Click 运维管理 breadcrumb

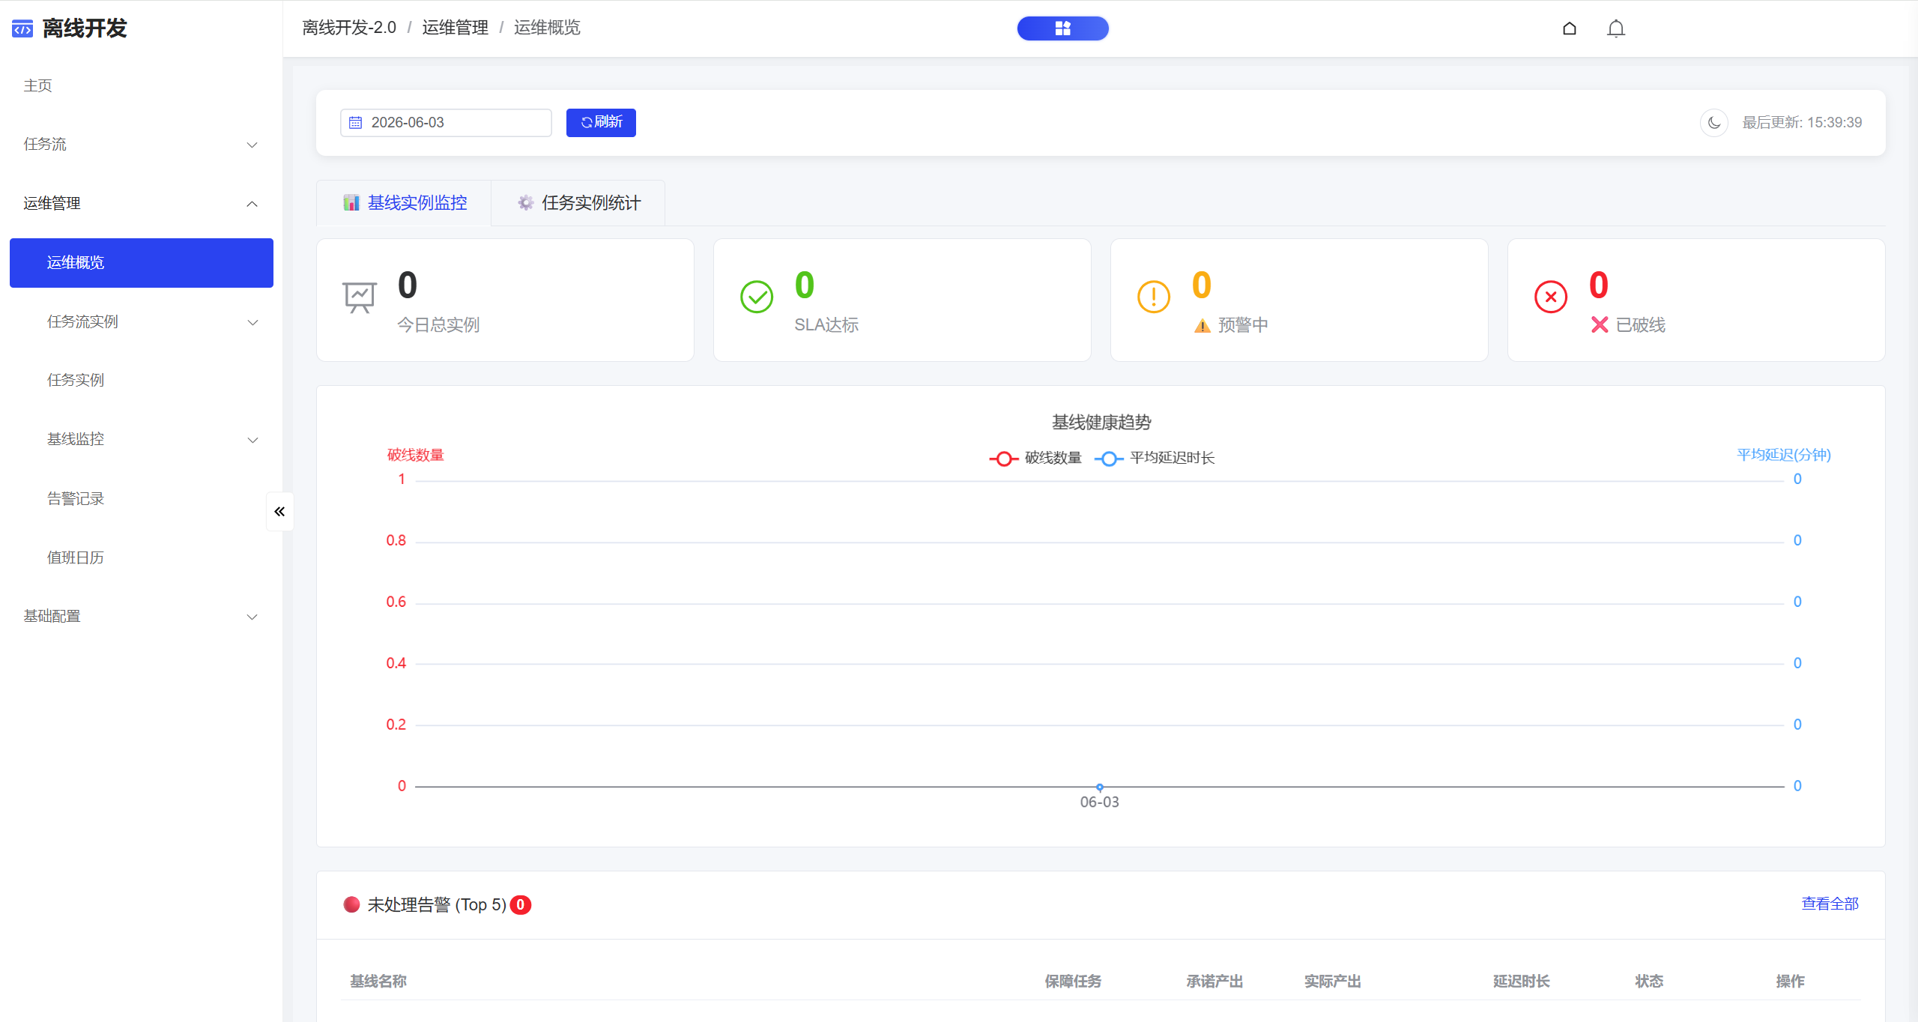point(456,28)
